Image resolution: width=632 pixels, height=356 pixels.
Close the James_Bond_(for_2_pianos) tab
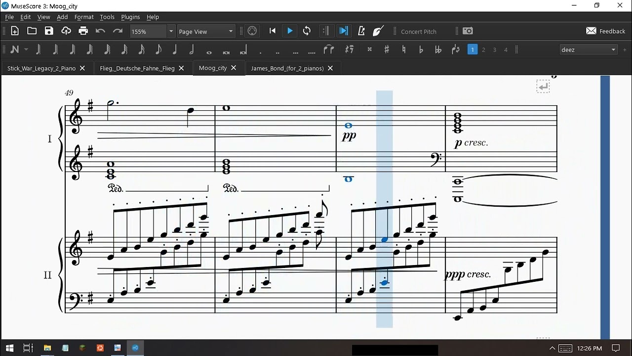330,68
